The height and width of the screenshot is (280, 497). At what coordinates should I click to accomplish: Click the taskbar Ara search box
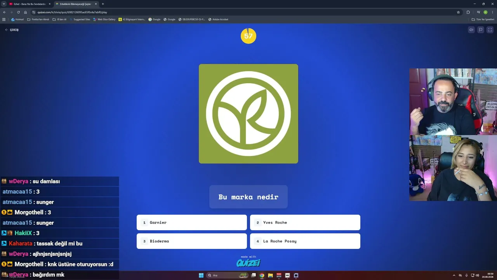pos(228,275)
